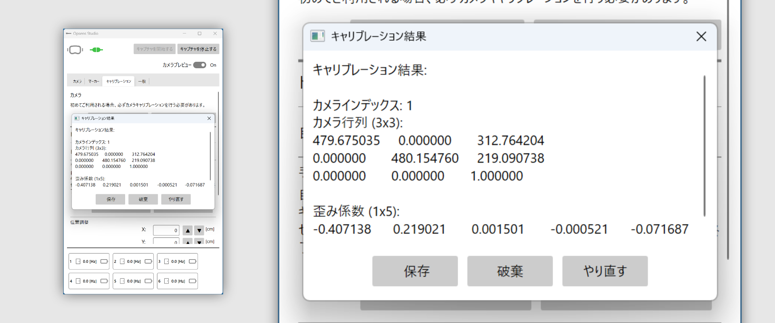This screenshot has height=323, width=775.
Task: Click the small window's main panel scrollbar
Action: pos(218,143)
